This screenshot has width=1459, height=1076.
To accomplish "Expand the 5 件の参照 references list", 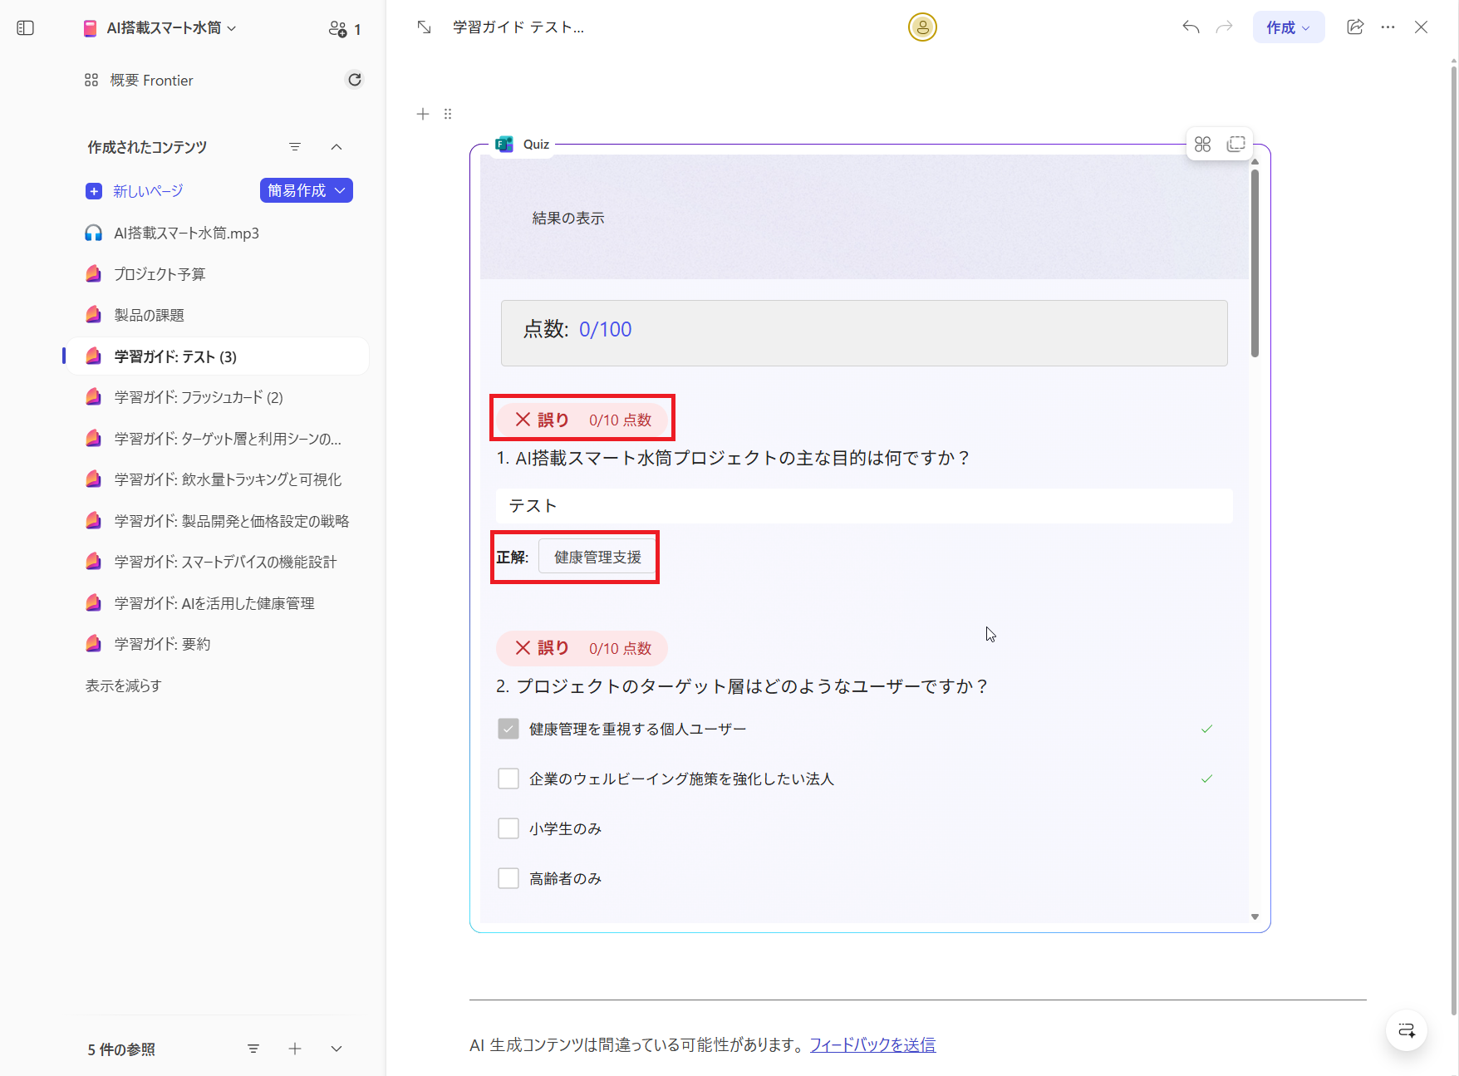I will click(336, 1049).
